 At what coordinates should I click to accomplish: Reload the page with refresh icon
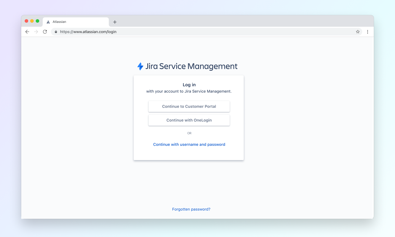coord(45,32)
